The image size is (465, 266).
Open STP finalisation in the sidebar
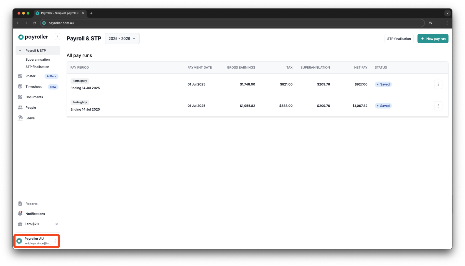coord(37,67)
